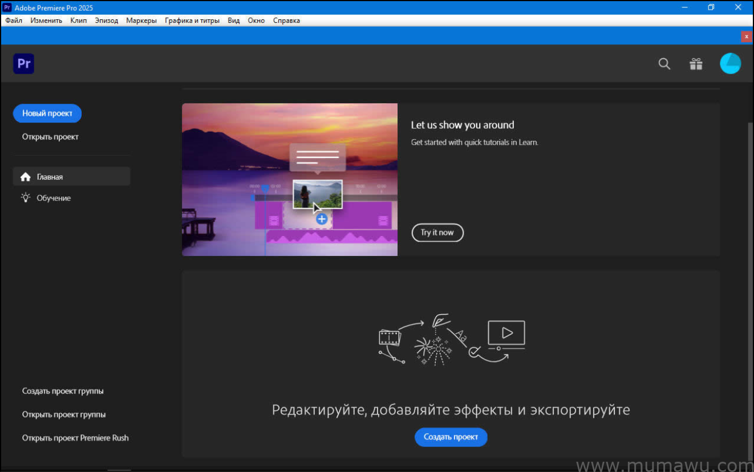Dismiss the blue banner with its x icon
This screenshot has height=472, width=754.
click(746, 36)
